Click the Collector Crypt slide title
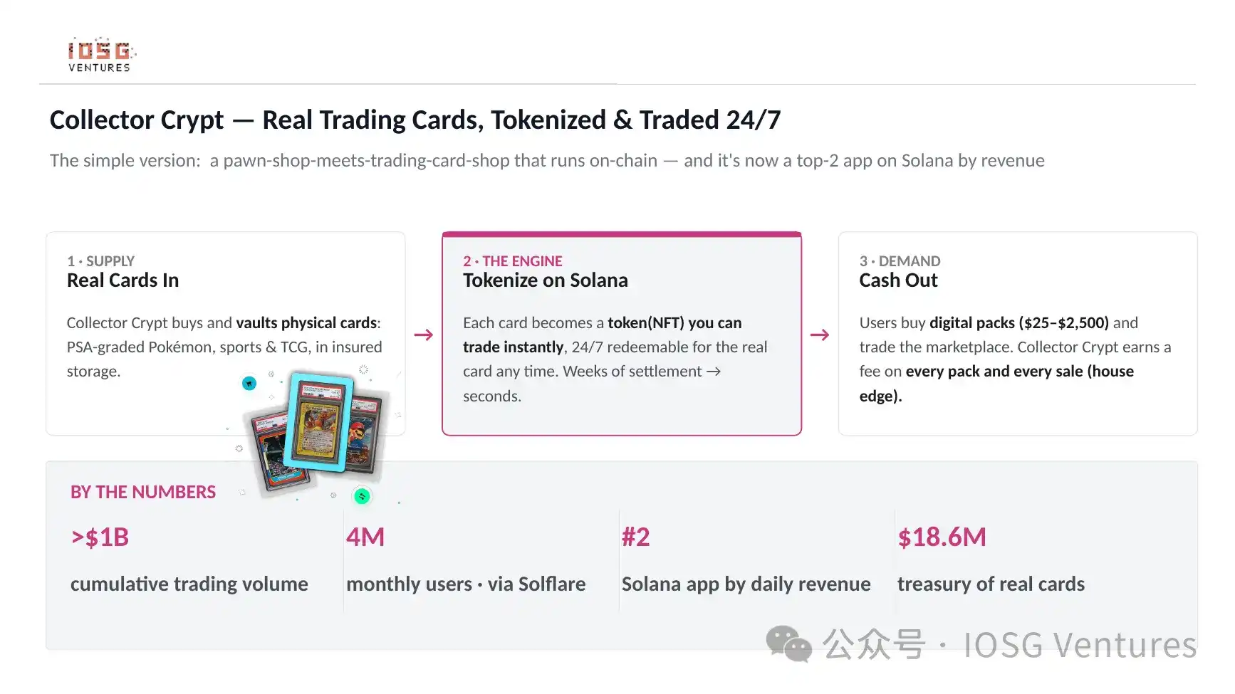The height and width of the screenshot is (694, 1235). (x=415, y=120)
